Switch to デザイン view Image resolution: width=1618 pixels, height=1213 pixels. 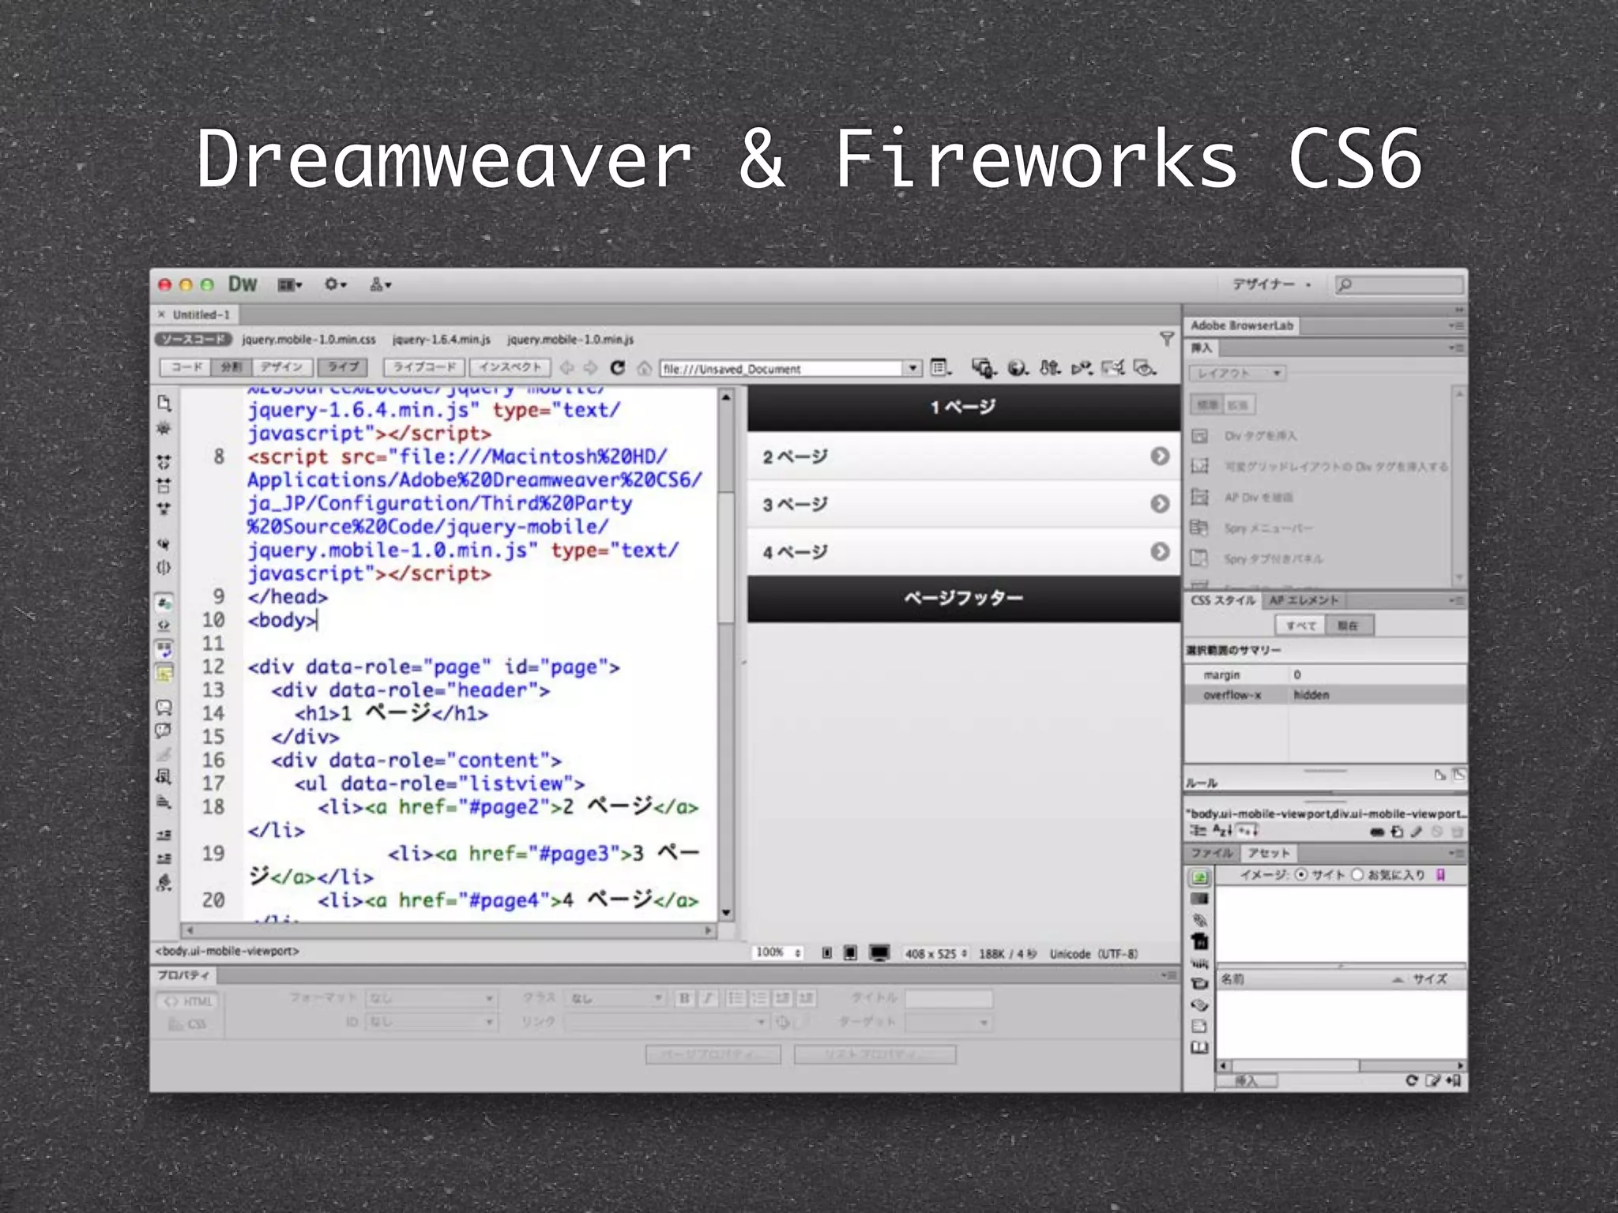click(x=282, y=367)
